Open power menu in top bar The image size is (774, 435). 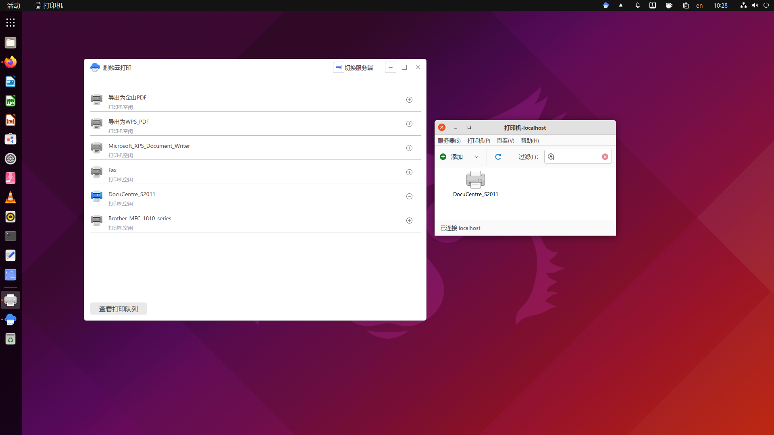coord(766,5)
